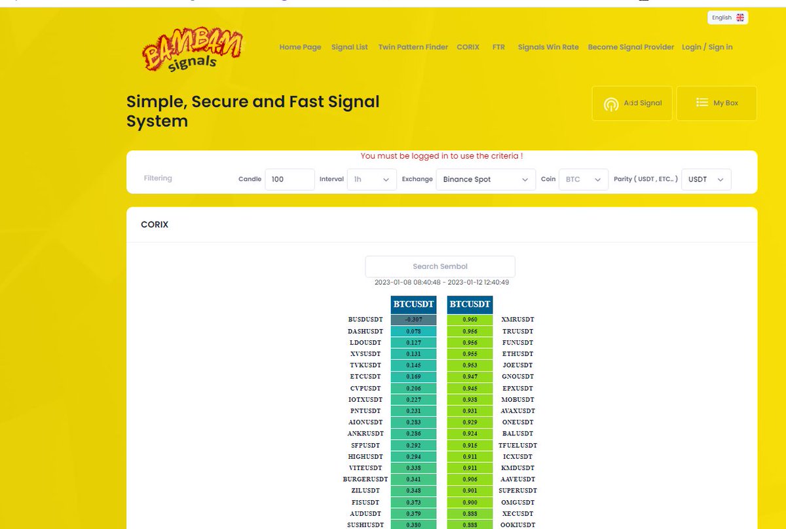Image resolution: width=786 pixels, height=529 pixels.
Task: Click the AVAXUSDT symbol label
Action: tap(518, 411)
